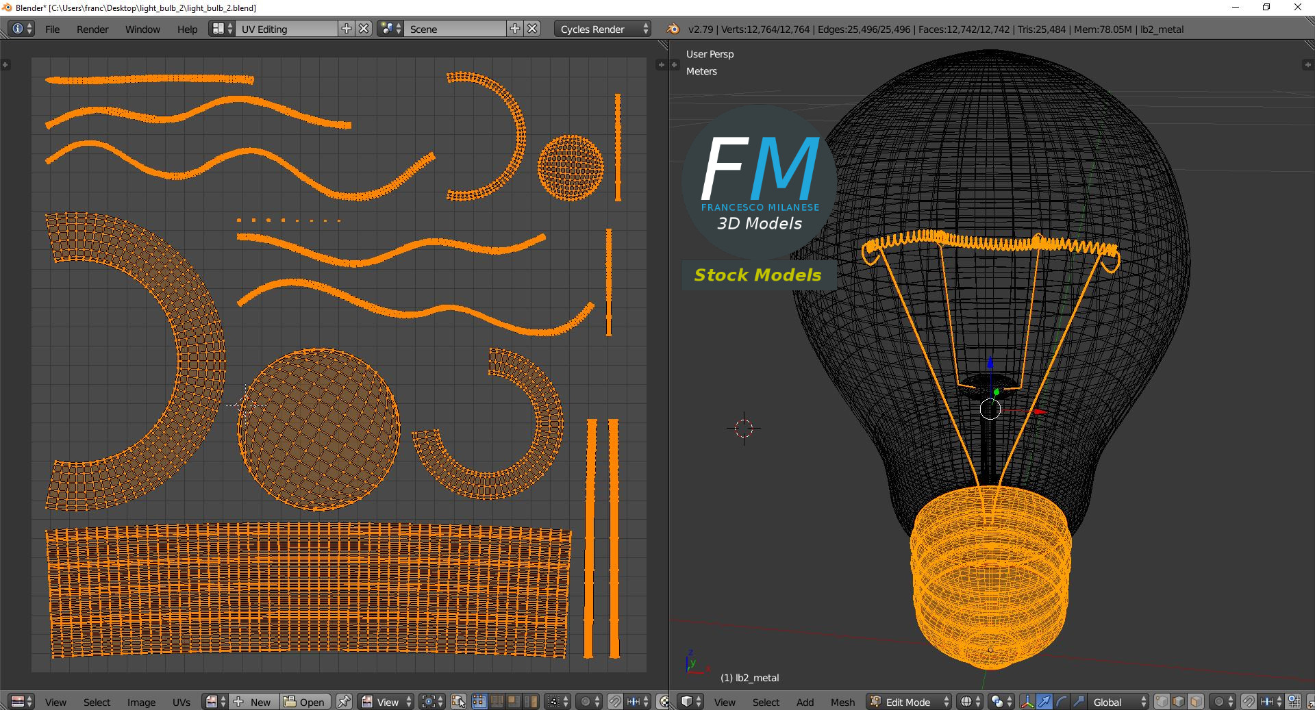Select the translate manipulator arrow icon

1044,702
